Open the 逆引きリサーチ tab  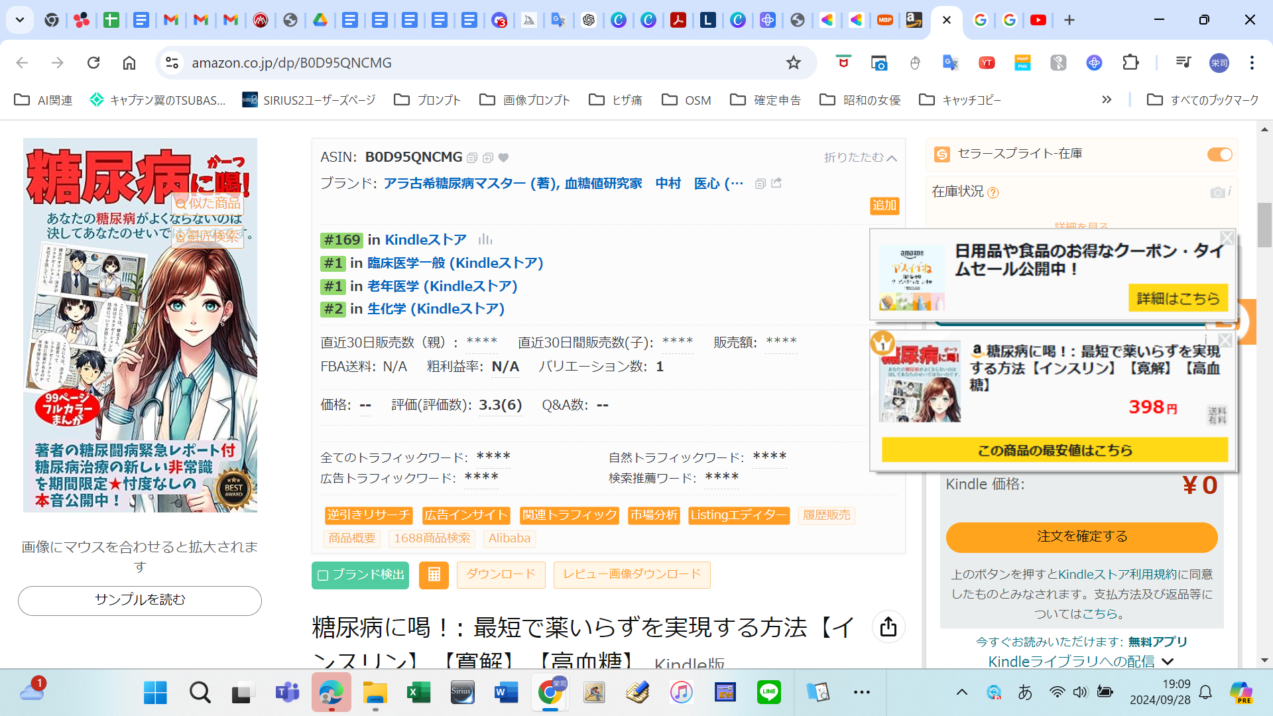[369, 515]
